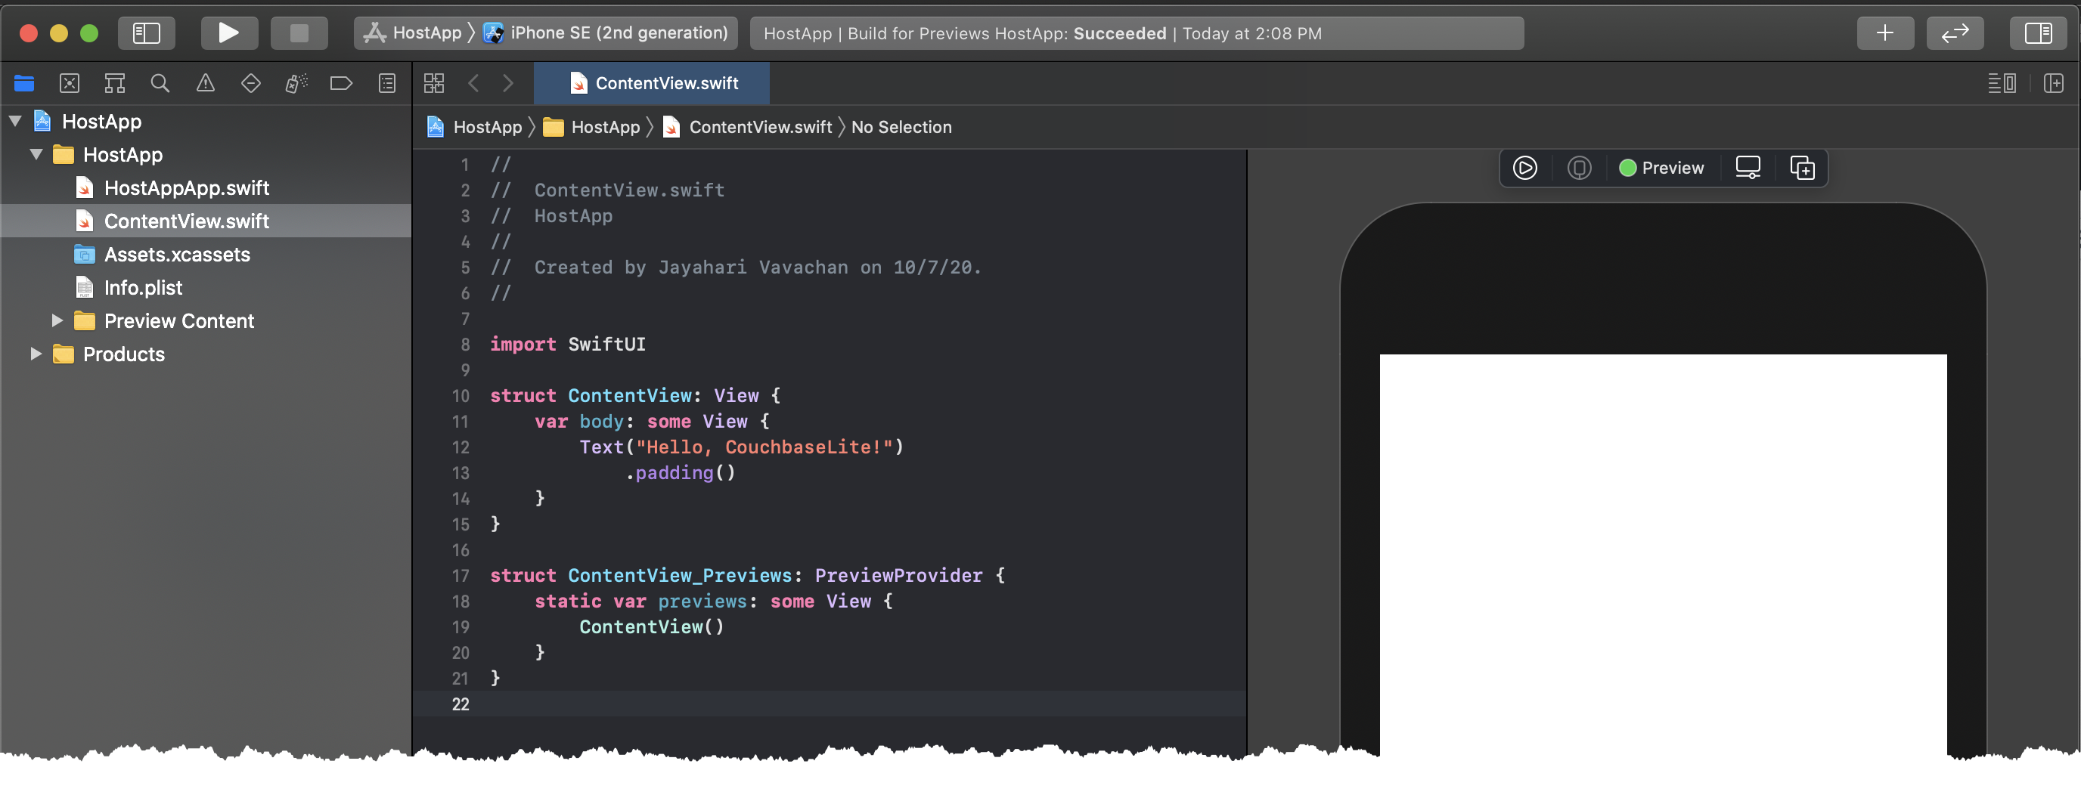
Task: Choose iPhone SE (2nd generation) destination
Action: click(x=618, y=33)
